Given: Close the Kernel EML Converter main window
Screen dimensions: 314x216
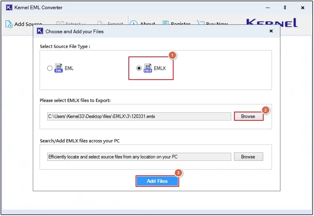Looking at the screenshot, I should tap(302, 8).
